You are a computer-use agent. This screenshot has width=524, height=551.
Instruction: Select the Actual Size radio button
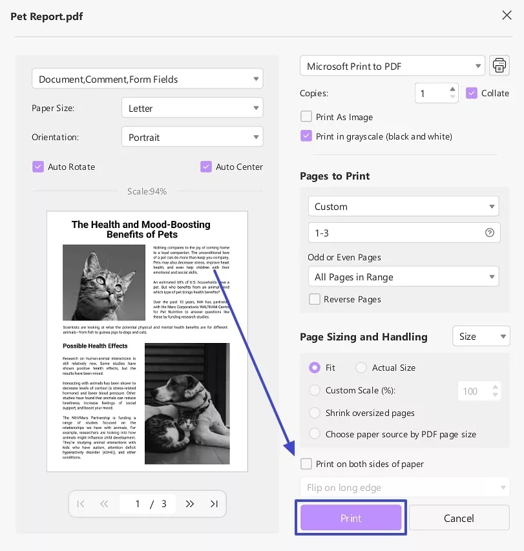[361, 368]
